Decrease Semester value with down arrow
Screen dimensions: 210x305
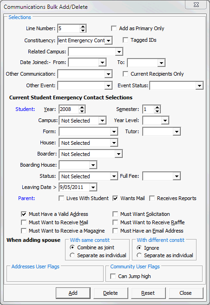tap(157, 111)
